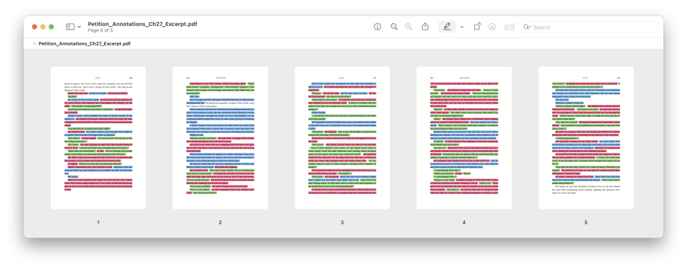This screenshot has width=687, height=269.
Task: Click the document header label below toolbar
Action: click(x=85, y=43)
